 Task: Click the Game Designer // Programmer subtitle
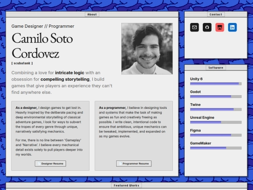click(43, 26)
